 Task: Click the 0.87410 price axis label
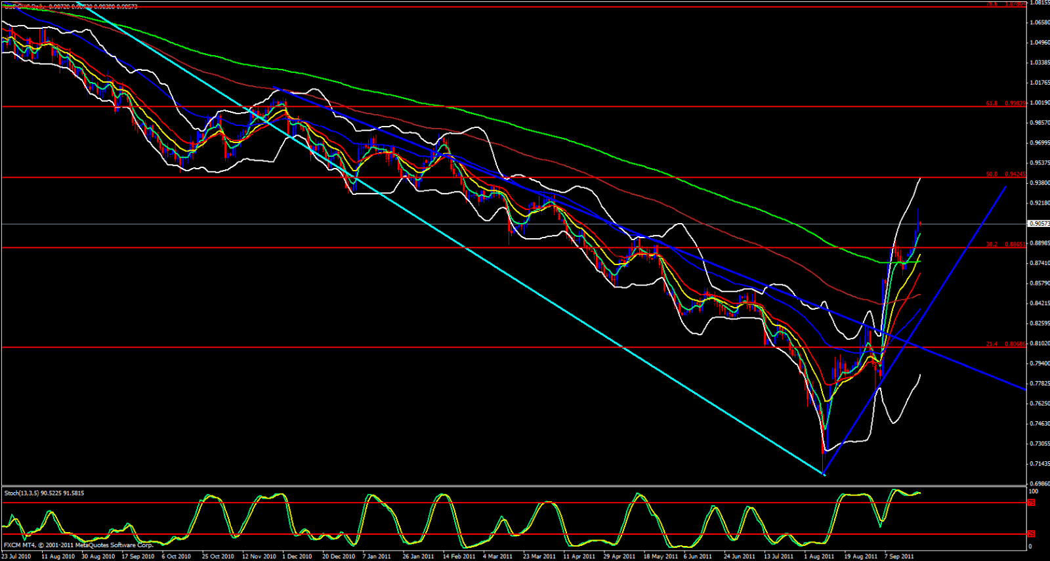(1039, 263)
